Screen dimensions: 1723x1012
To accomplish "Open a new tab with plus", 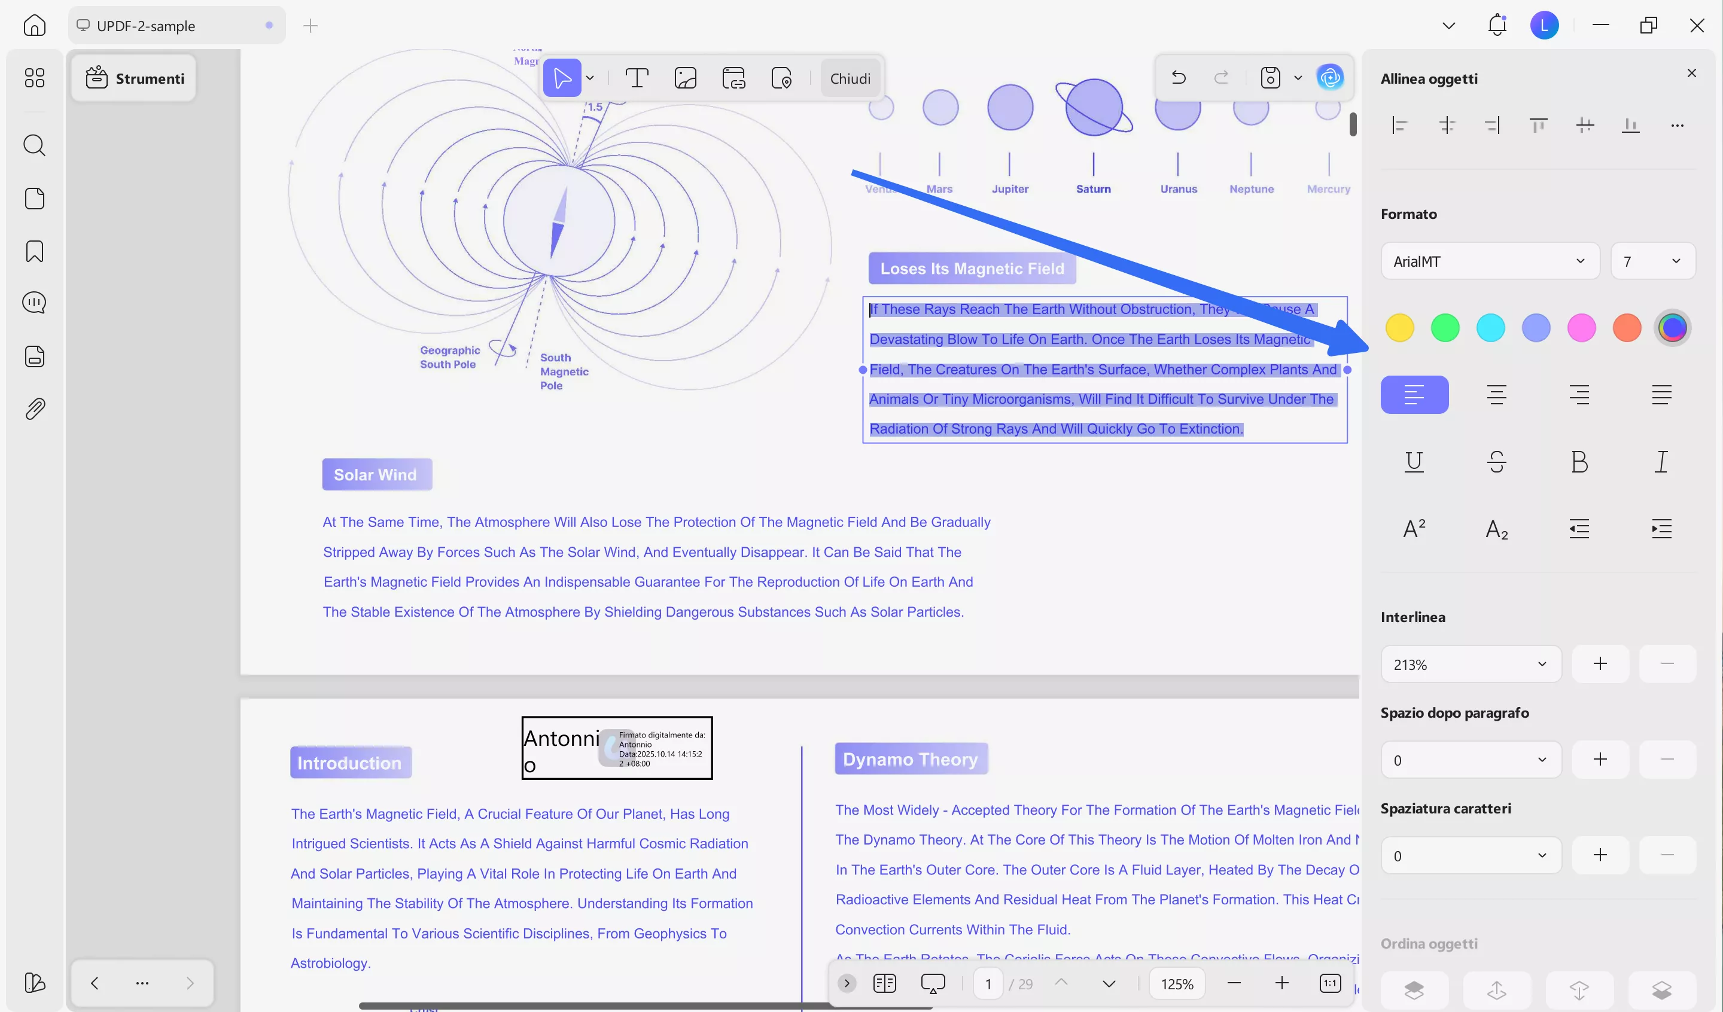I will (x=310, y=26).
